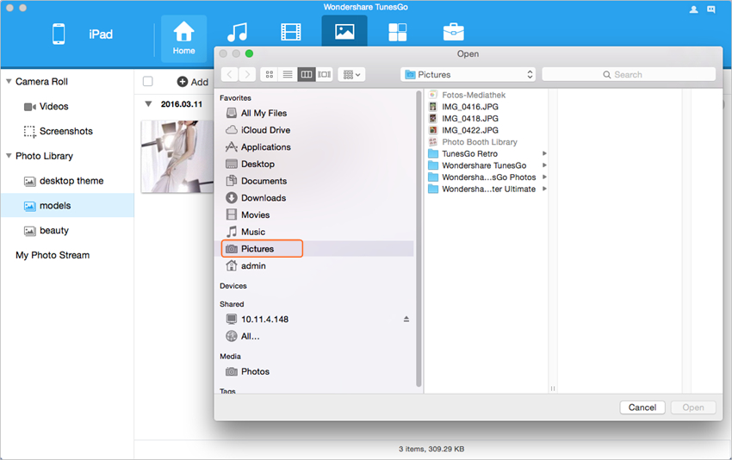The height and width of the screenshot is (460, 732).
Task: Open the Apps grid tab
Action: (x=397, y=32)
